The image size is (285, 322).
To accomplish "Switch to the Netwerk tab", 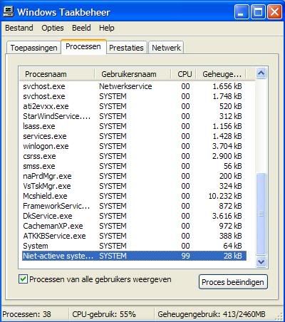I will (166, 48).
